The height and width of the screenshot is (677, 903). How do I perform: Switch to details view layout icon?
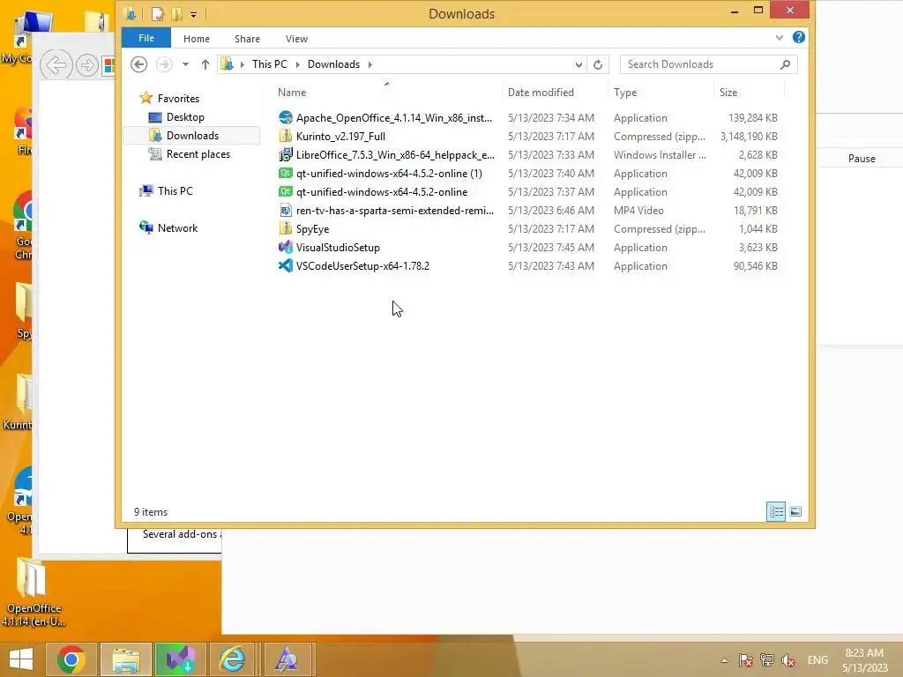[x=776, y=511]
